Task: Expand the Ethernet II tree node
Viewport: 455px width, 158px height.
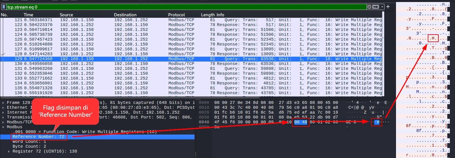Action: click(x=3, y=108)
